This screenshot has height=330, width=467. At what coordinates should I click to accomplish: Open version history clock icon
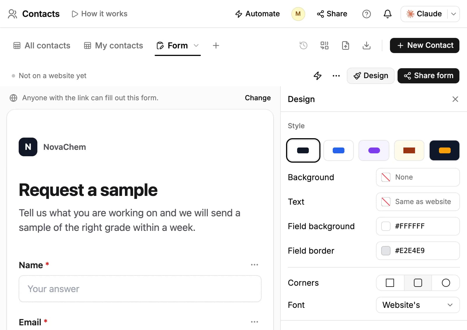pyautogui.click(x=303, y=45)
